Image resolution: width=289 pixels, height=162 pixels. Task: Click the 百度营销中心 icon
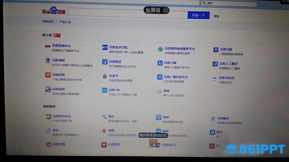tap(48, 46)
